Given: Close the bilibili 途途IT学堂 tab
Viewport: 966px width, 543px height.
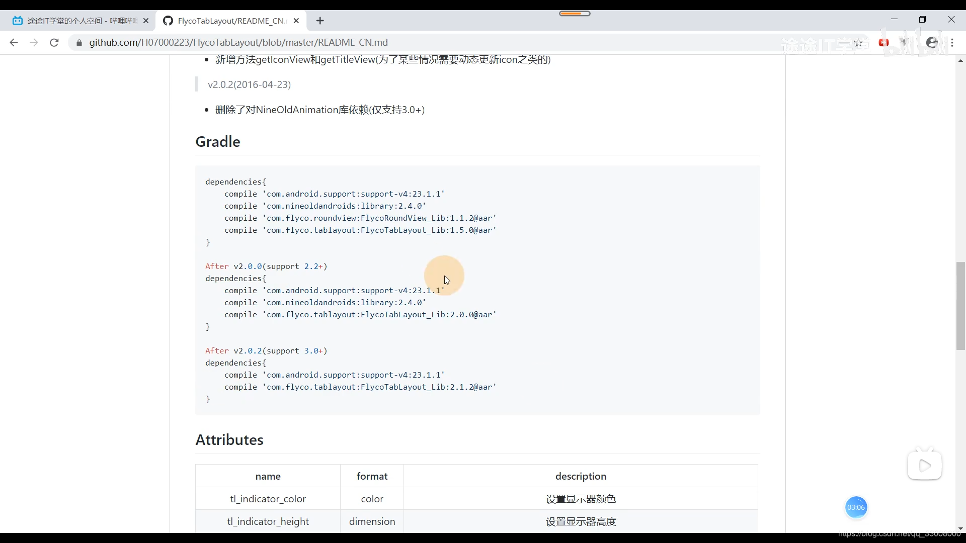Looking at the screenshot, I should pos(146,21).
